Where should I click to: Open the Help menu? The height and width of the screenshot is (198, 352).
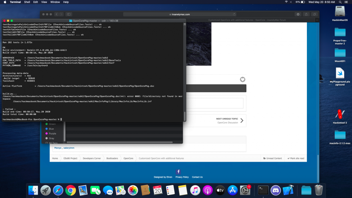(x=66, y=2)
